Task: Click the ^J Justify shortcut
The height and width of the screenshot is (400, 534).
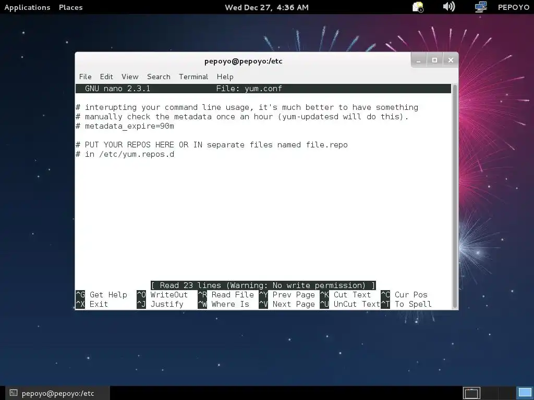Action: click(160, 304)
